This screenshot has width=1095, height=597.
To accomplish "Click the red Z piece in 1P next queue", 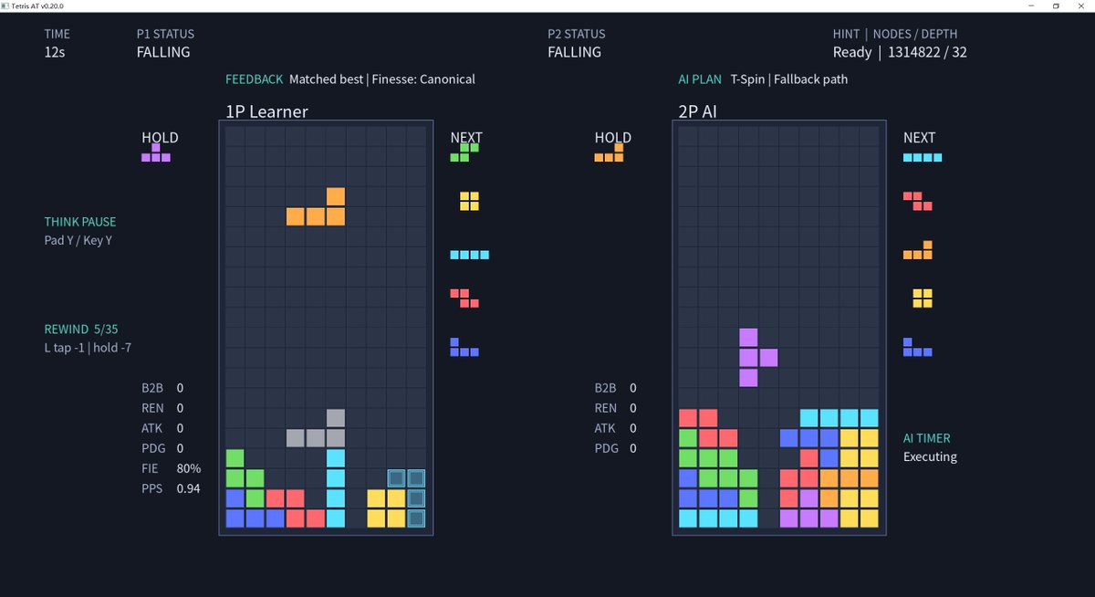I will [464, 298].
